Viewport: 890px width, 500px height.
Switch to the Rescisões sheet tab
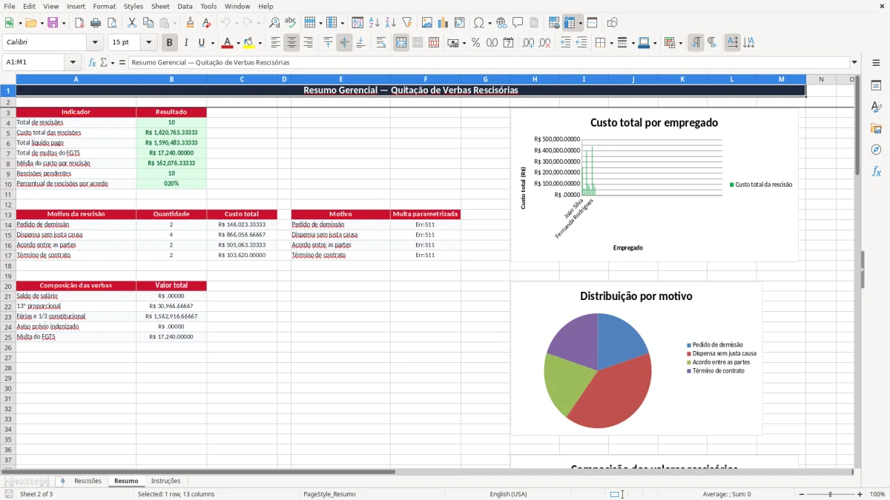tap(88, 481)
